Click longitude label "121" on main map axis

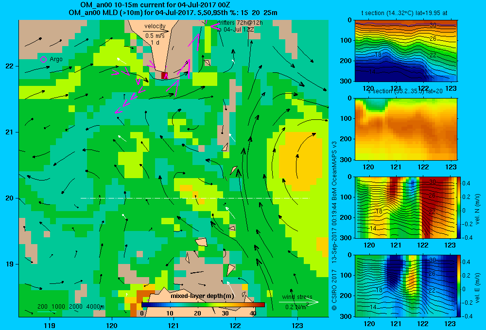click(x=174, y=325)
